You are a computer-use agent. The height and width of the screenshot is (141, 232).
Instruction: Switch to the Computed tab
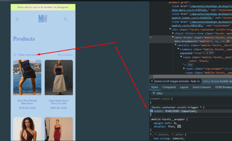[169, 87]
